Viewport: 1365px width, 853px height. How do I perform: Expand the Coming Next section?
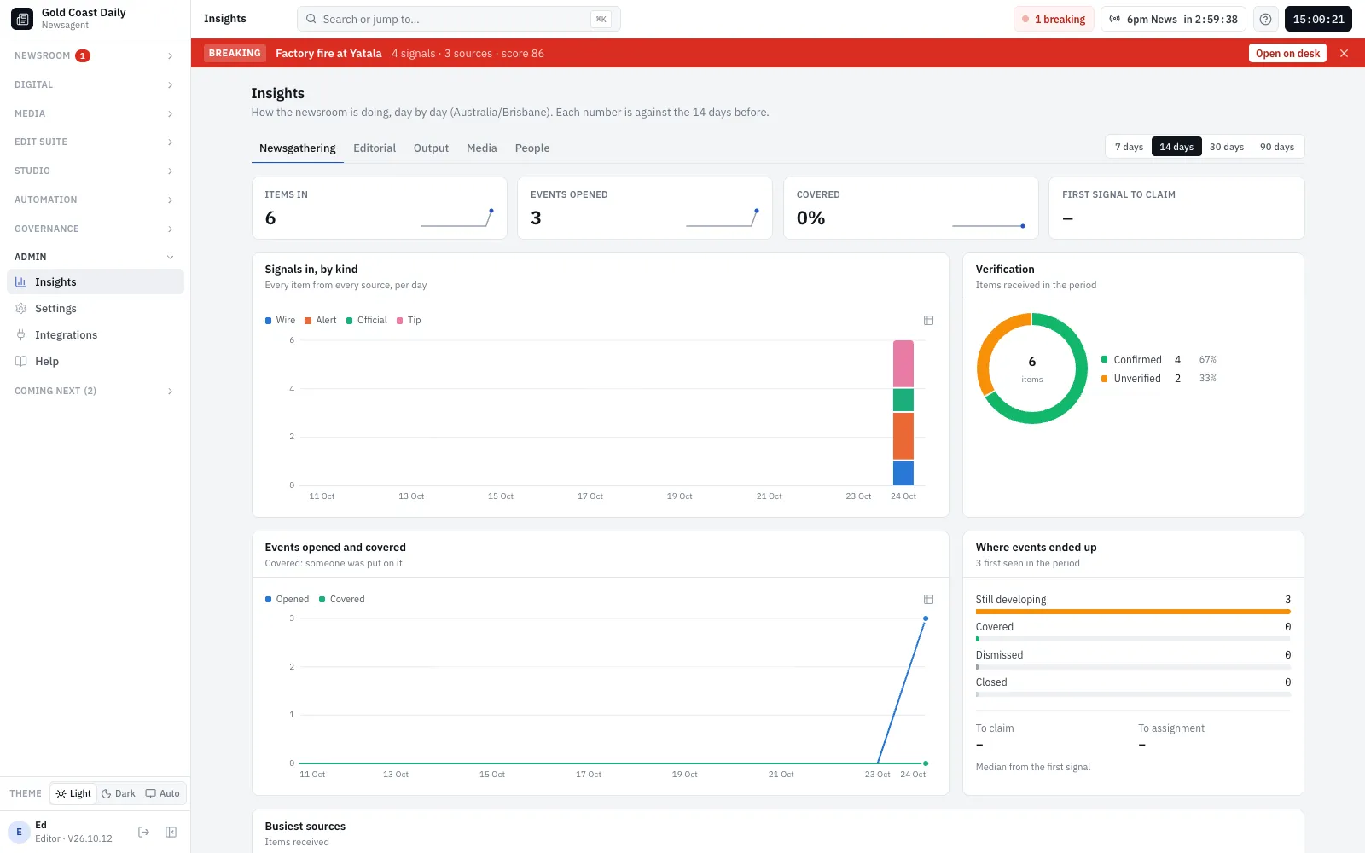95,391
